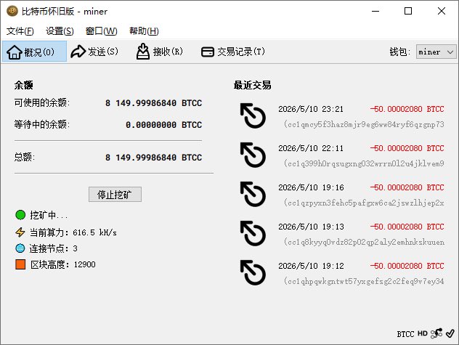Click the orange block height icon
The height and width of the screenshot is (345, 459).
click(20, 264)
